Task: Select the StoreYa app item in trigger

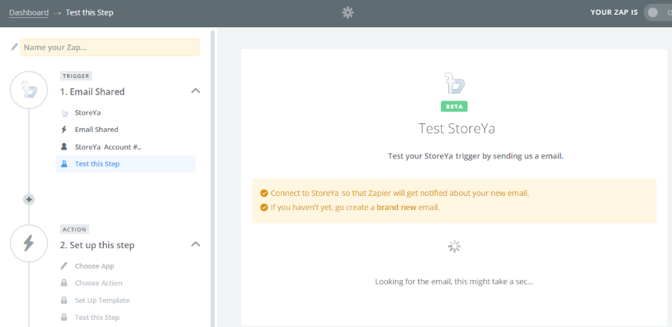Action: coord(87,112)
